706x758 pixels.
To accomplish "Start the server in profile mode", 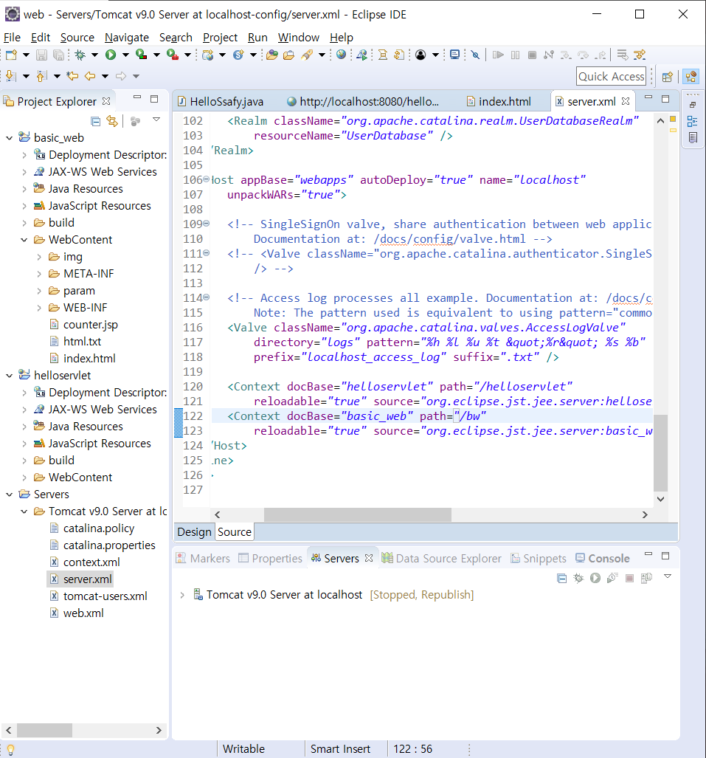I will click(612, 578).
